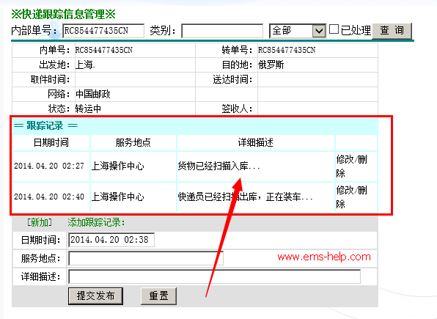Click the 日期时间 input field
The height and width of the screenshot is (319, 437).
(x=111, y=240)
